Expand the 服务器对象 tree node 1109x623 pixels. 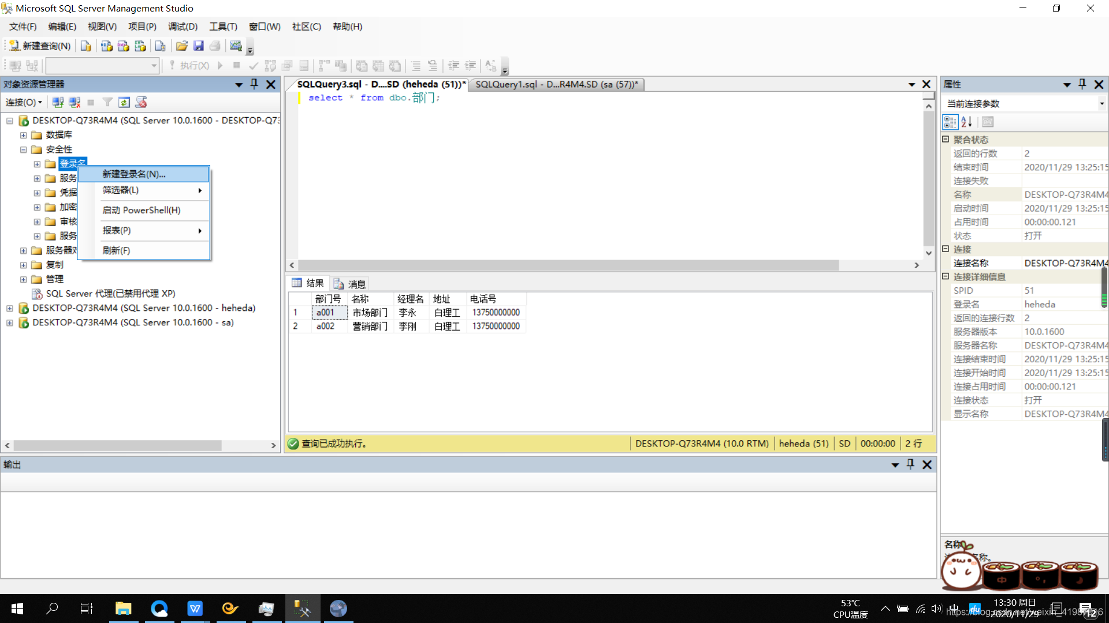click(x=24, y=250)
